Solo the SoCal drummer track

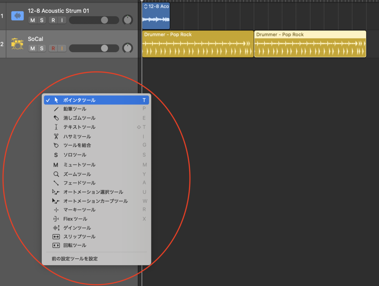(x=42, y=48)
